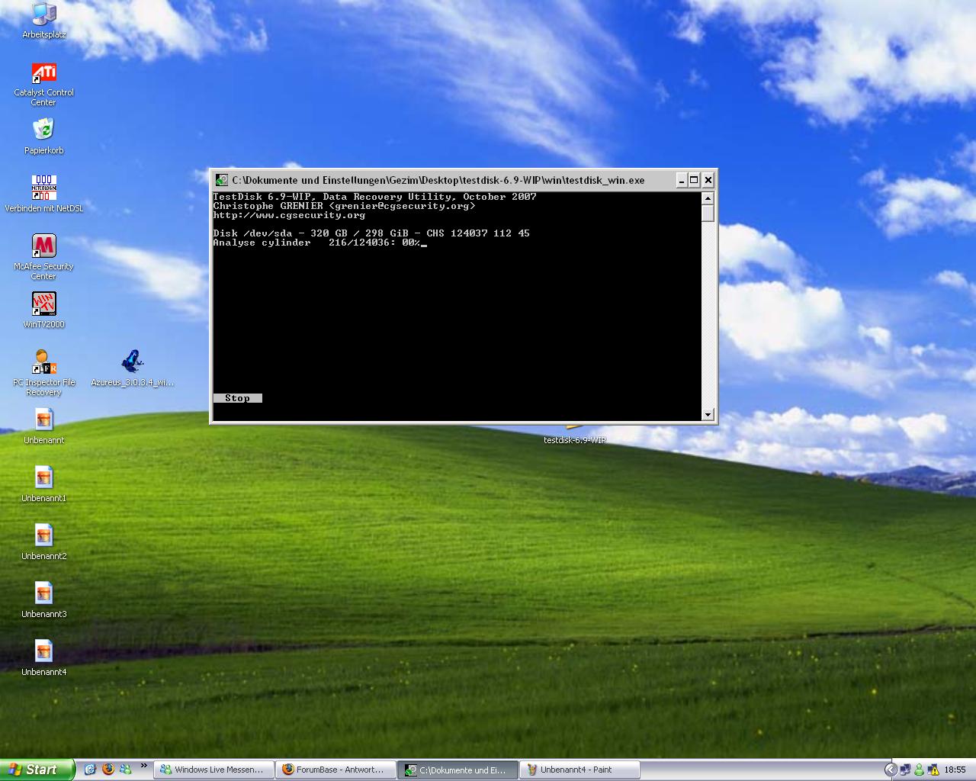Image resolution: width=976 pixels, height=781 pixels.
Task: Click the Stop option in TestDisk
Action: [x=237, y=398]
